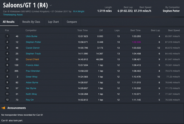Click the purple best time 1:02.335

[136, 42]
